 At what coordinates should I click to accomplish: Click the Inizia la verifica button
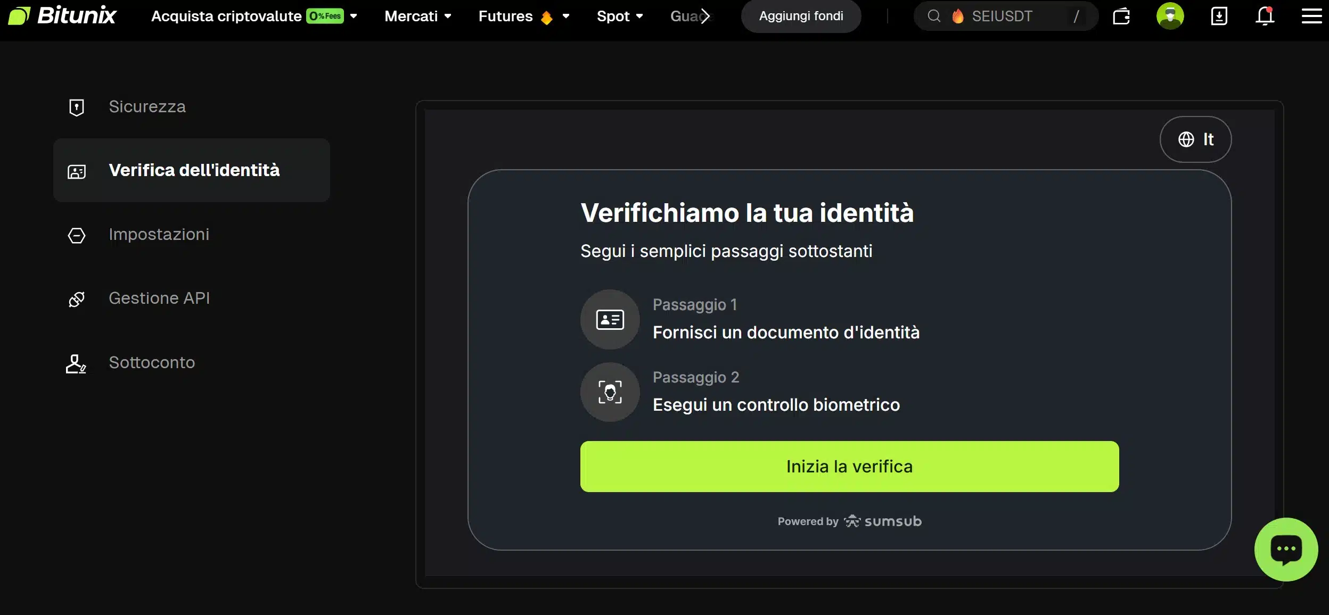[x=849, y=466]
